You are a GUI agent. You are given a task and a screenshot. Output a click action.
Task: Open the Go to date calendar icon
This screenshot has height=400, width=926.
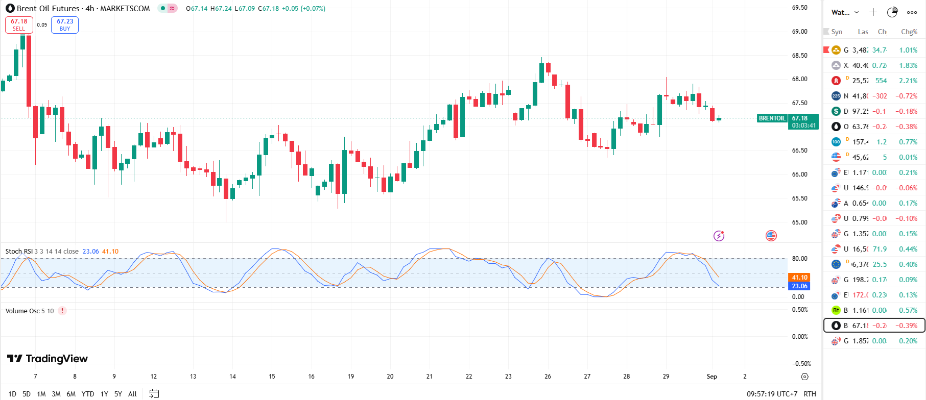tap(154, 393)
